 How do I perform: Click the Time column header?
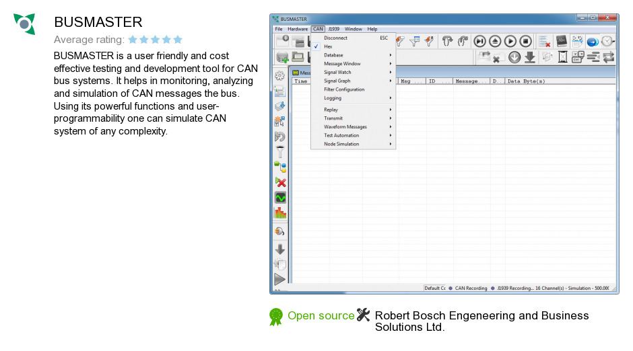pos(301,81)
